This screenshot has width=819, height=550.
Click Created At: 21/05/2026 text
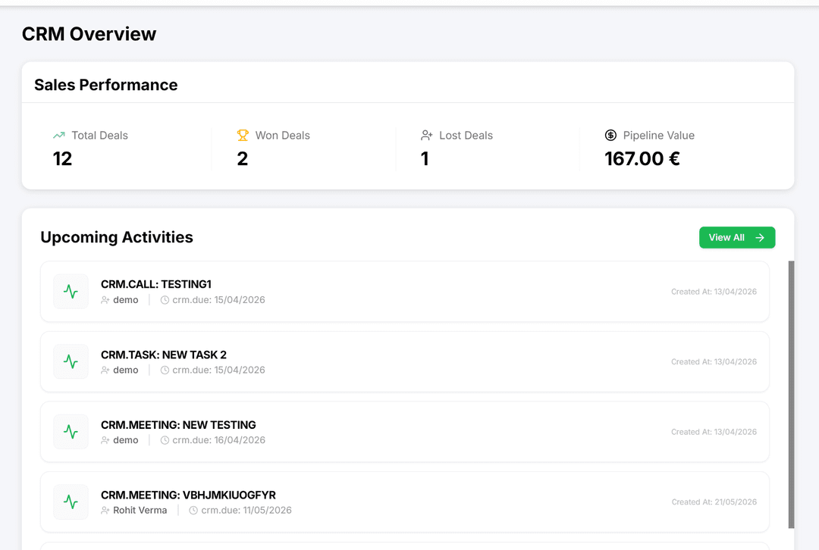(x=714, y=502)
